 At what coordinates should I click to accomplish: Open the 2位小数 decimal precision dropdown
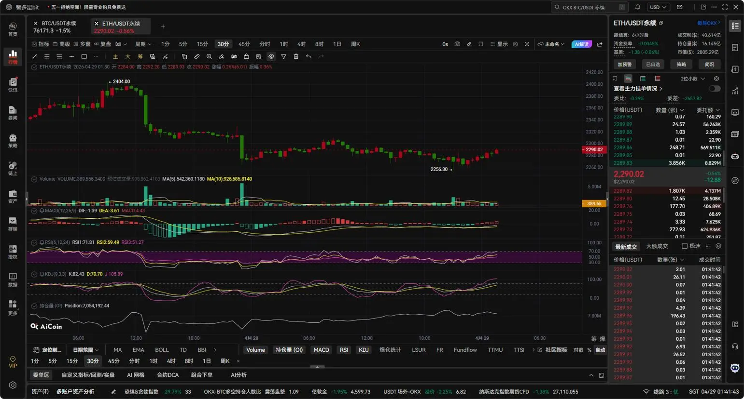click(693, 79)
